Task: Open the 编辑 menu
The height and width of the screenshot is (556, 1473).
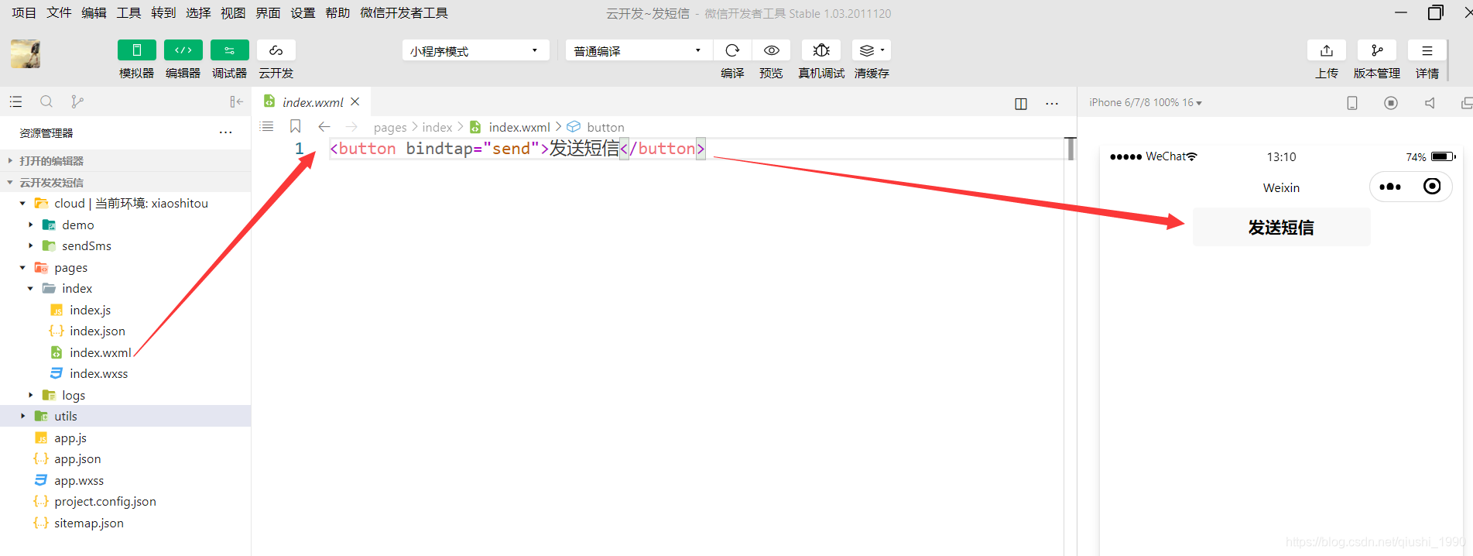Action: click(x=94, y=13)
